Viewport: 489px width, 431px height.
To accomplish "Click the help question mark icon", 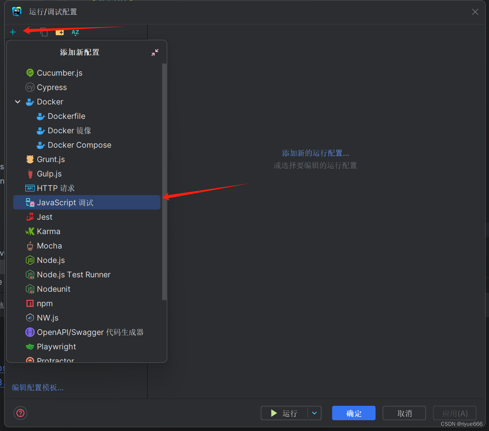I will 20,413.
